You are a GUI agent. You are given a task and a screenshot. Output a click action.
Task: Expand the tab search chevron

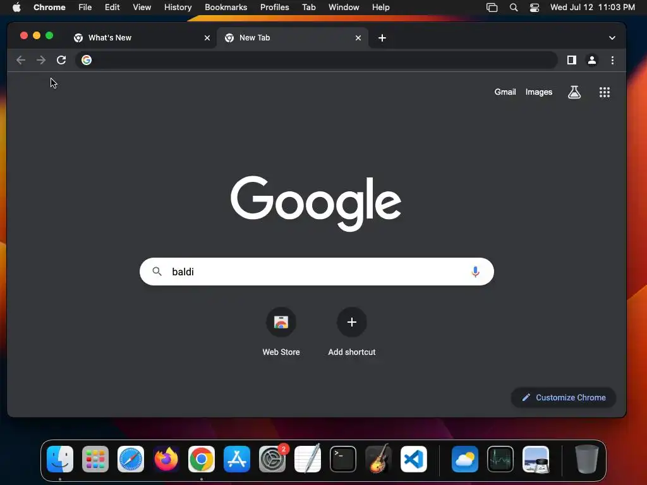pos(612,38)
